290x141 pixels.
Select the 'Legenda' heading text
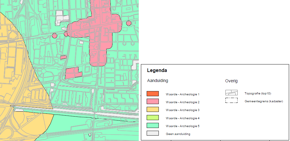pos(157,70)
